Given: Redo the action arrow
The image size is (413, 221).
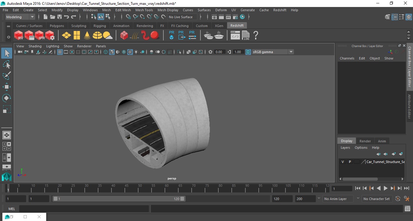Looking at the screenshot, I should [73, 17].
